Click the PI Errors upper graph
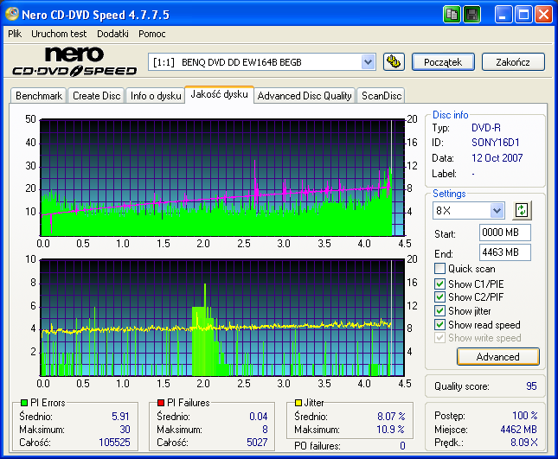This screenshot has height=459, width=558. click(x=222, y=177)
